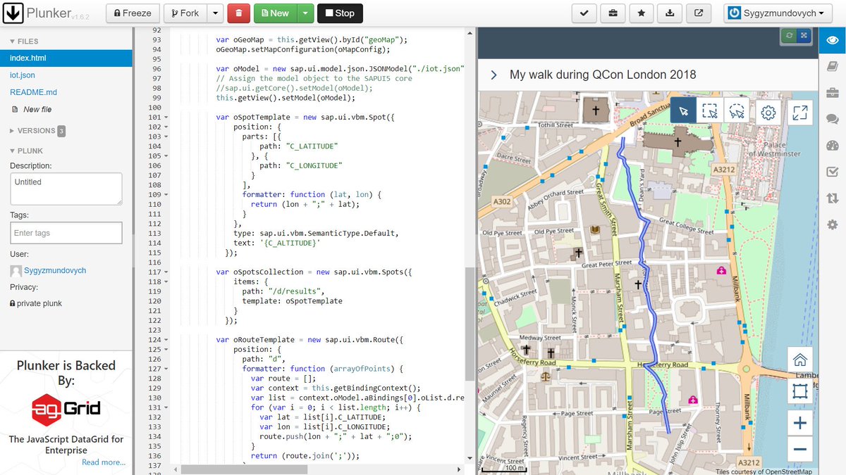Open the New dropdown arrow
Screen dimensions: 846x475
tap(305, 13)
